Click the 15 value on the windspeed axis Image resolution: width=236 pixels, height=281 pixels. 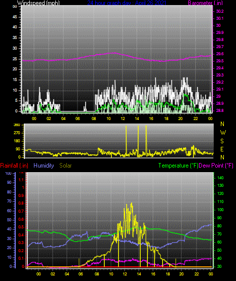click(x=15, y=80)
